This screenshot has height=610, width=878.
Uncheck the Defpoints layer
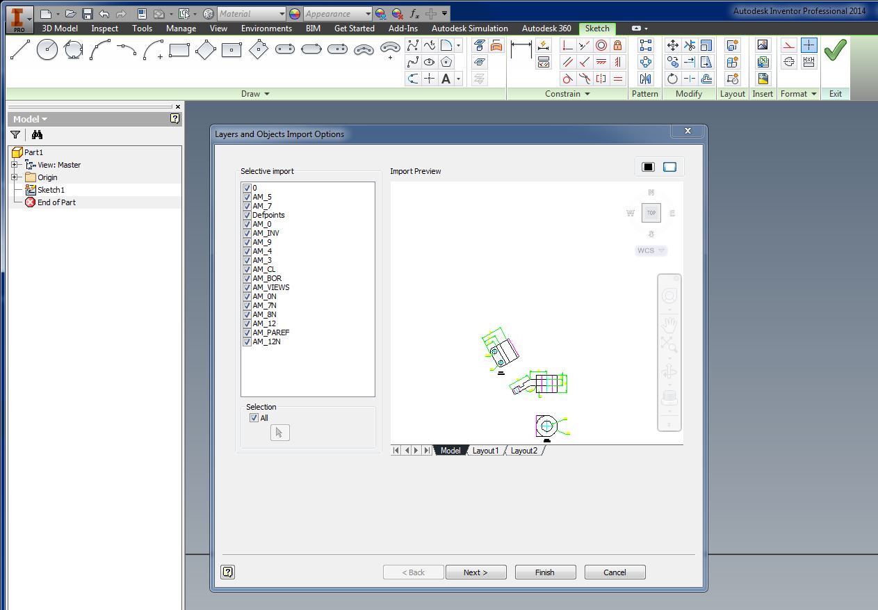pos(247,215)
